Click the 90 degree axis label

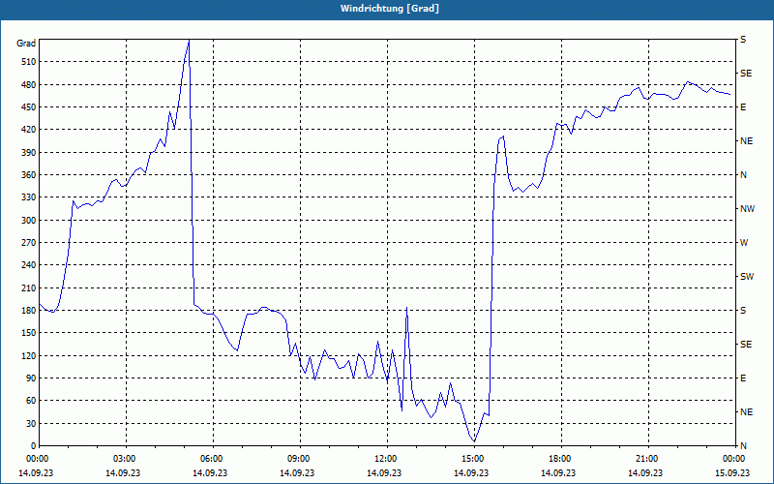(31, 378)
